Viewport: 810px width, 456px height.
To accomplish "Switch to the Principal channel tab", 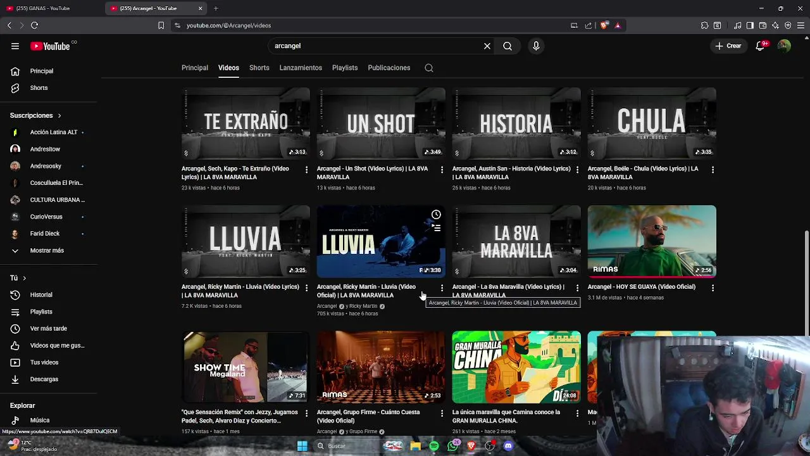I will [195, 68].
